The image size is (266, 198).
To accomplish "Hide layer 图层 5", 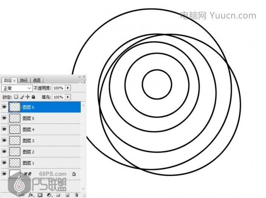I will click(4, 118).
